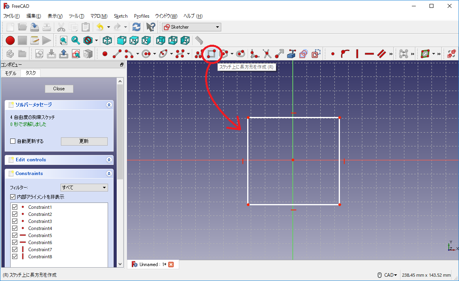The height and width of the screenshot is (281, 459).
Task: Open the Sketch menu
Action: (x=121, y=16)
